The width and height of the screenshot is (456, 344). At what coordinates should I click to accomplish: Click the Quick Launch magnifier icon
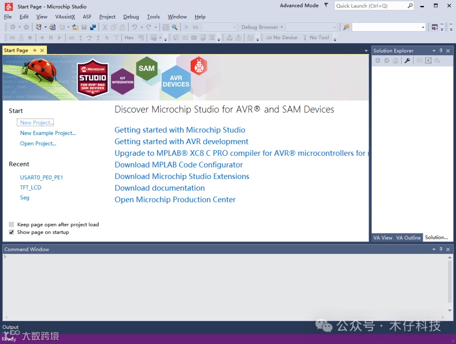[410, 5]
